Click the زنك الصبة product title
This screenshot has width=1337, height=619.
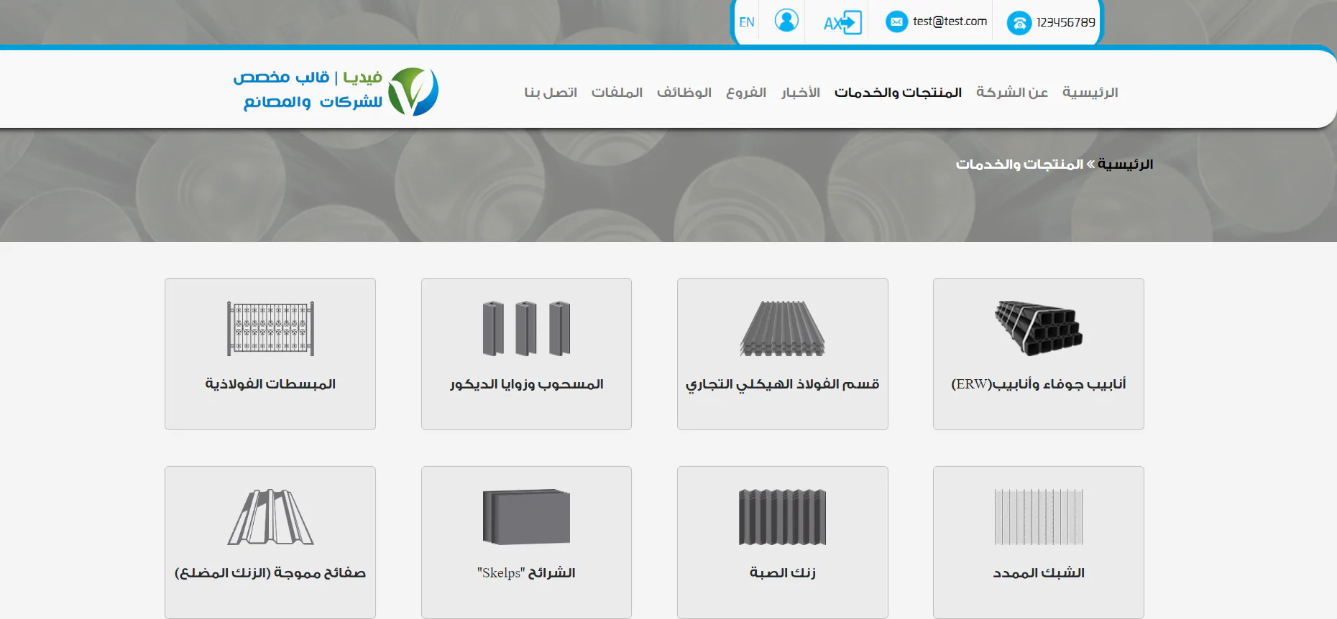coord(782,572)
